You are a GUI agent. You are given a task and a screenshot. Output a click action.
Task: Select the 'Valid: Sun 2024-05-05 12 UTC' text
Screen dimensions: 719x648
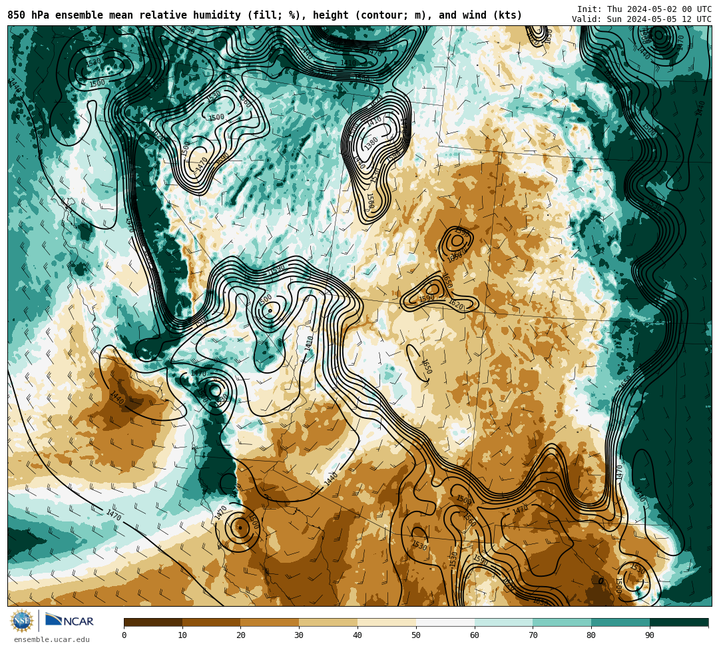coord(642,19)
